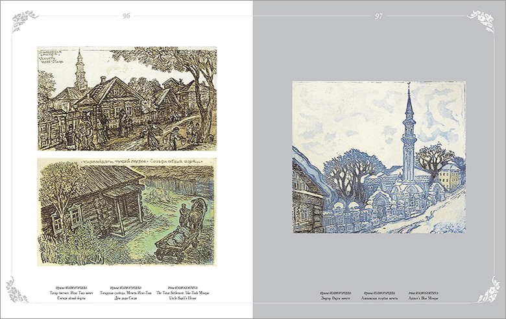Select Russian caption 'Азимовская голубая мечеть'
The image size is (506, 319).
coord(379,298)
